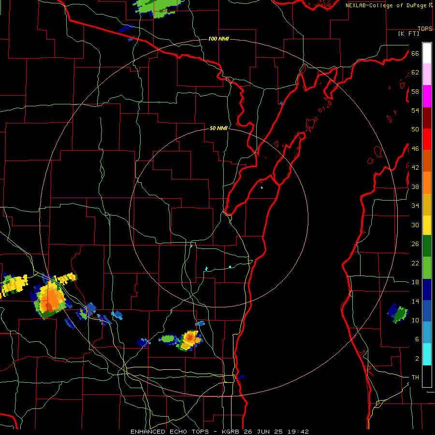This screenshot has width=435, height=435.
Task: Click the '50 NMI' range ring label
Action: click(x=218, y=128)
